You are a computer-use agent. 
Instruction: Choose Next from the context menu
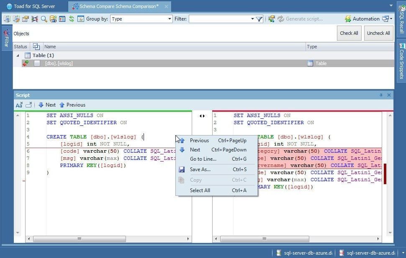[216, 150]
